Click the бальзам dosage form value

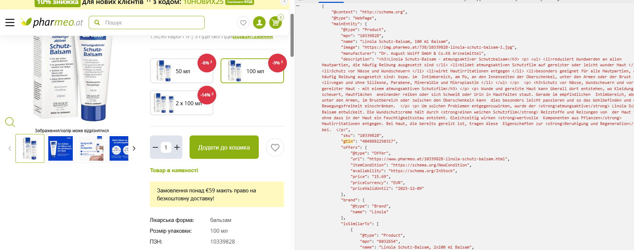click(x=221, y=220)
